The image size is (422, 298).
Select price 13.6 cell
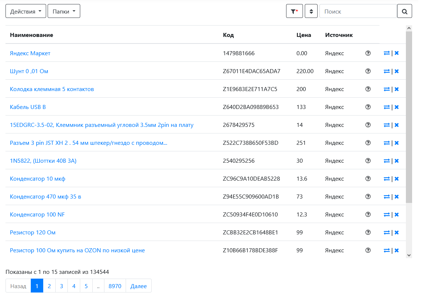tap(302, 179)
